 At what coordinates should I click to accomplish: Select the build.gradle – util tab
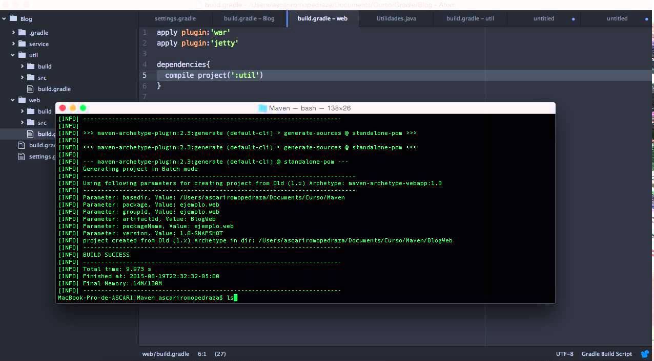(x=470, y=18)
